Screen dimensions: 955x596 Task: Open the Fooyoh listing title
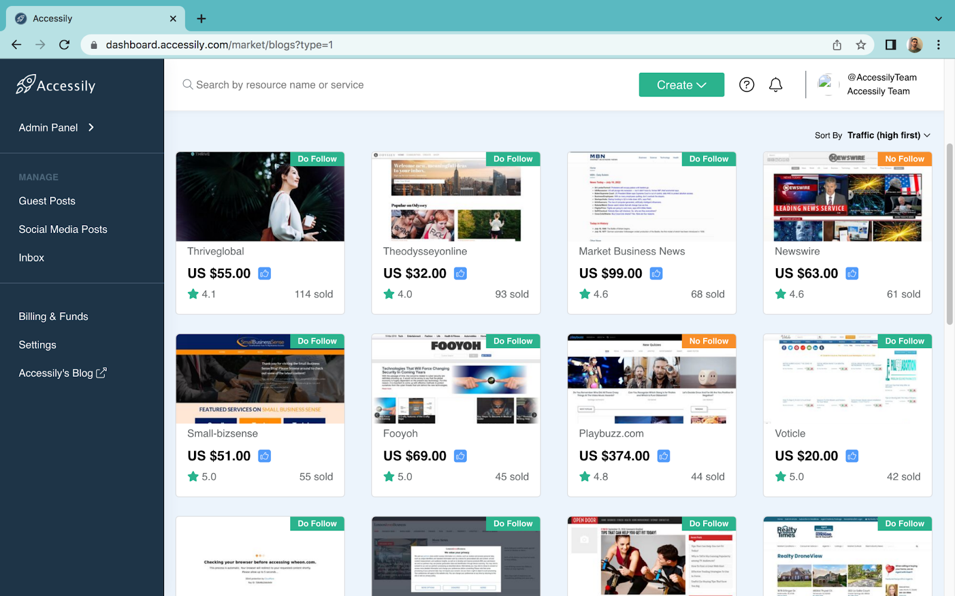pos(400,434)
